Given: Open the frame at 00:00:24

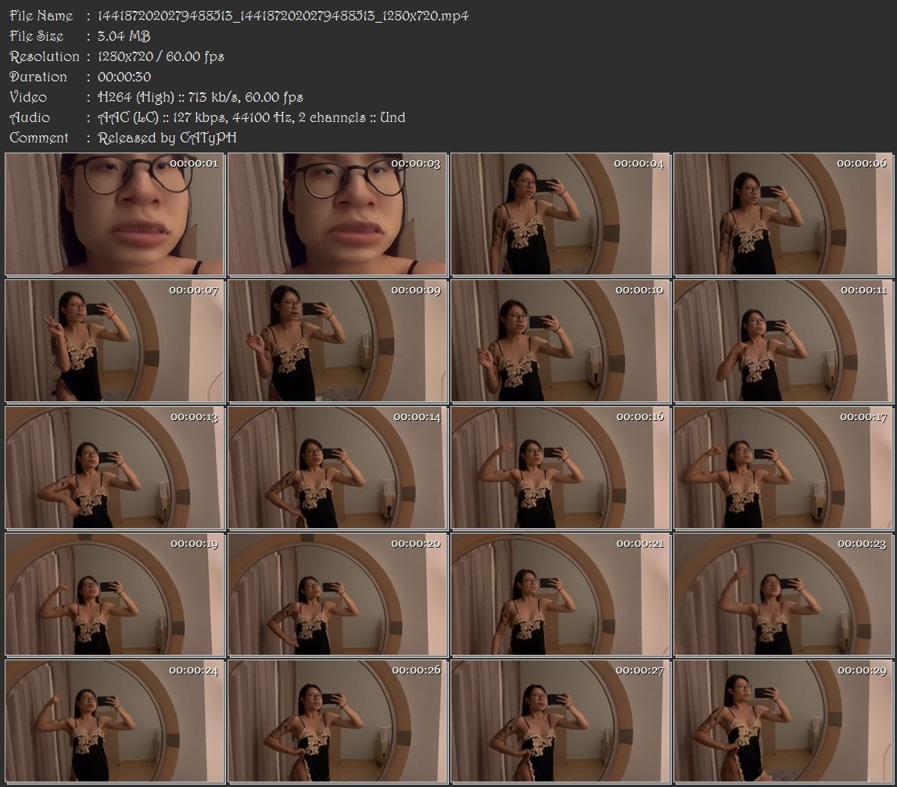Looking at the screenshot, I should tap(115, 721).
